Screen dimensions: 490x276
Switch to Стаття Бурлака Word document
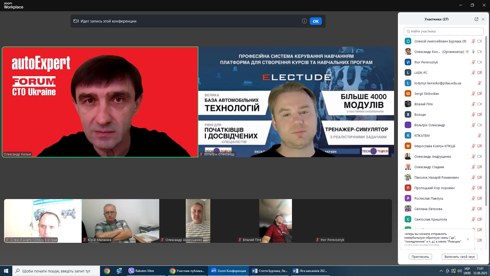(x=269, y=271)
